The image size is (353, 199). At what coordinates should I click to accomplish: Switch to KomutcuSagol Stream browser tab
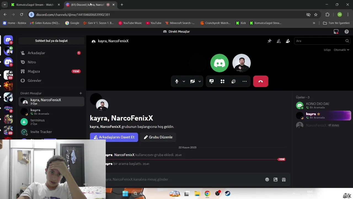pos(35,5)
